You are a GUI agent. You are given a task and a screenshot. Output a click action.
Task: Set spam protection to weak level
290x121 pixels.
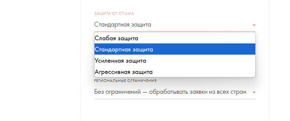175,38
